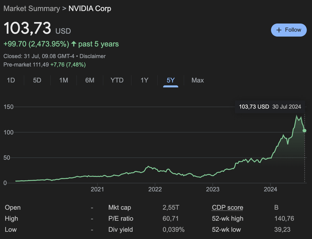Screen dimensions: 312x239
Task: Click the plus icon on Follow button
Action: 279,30
